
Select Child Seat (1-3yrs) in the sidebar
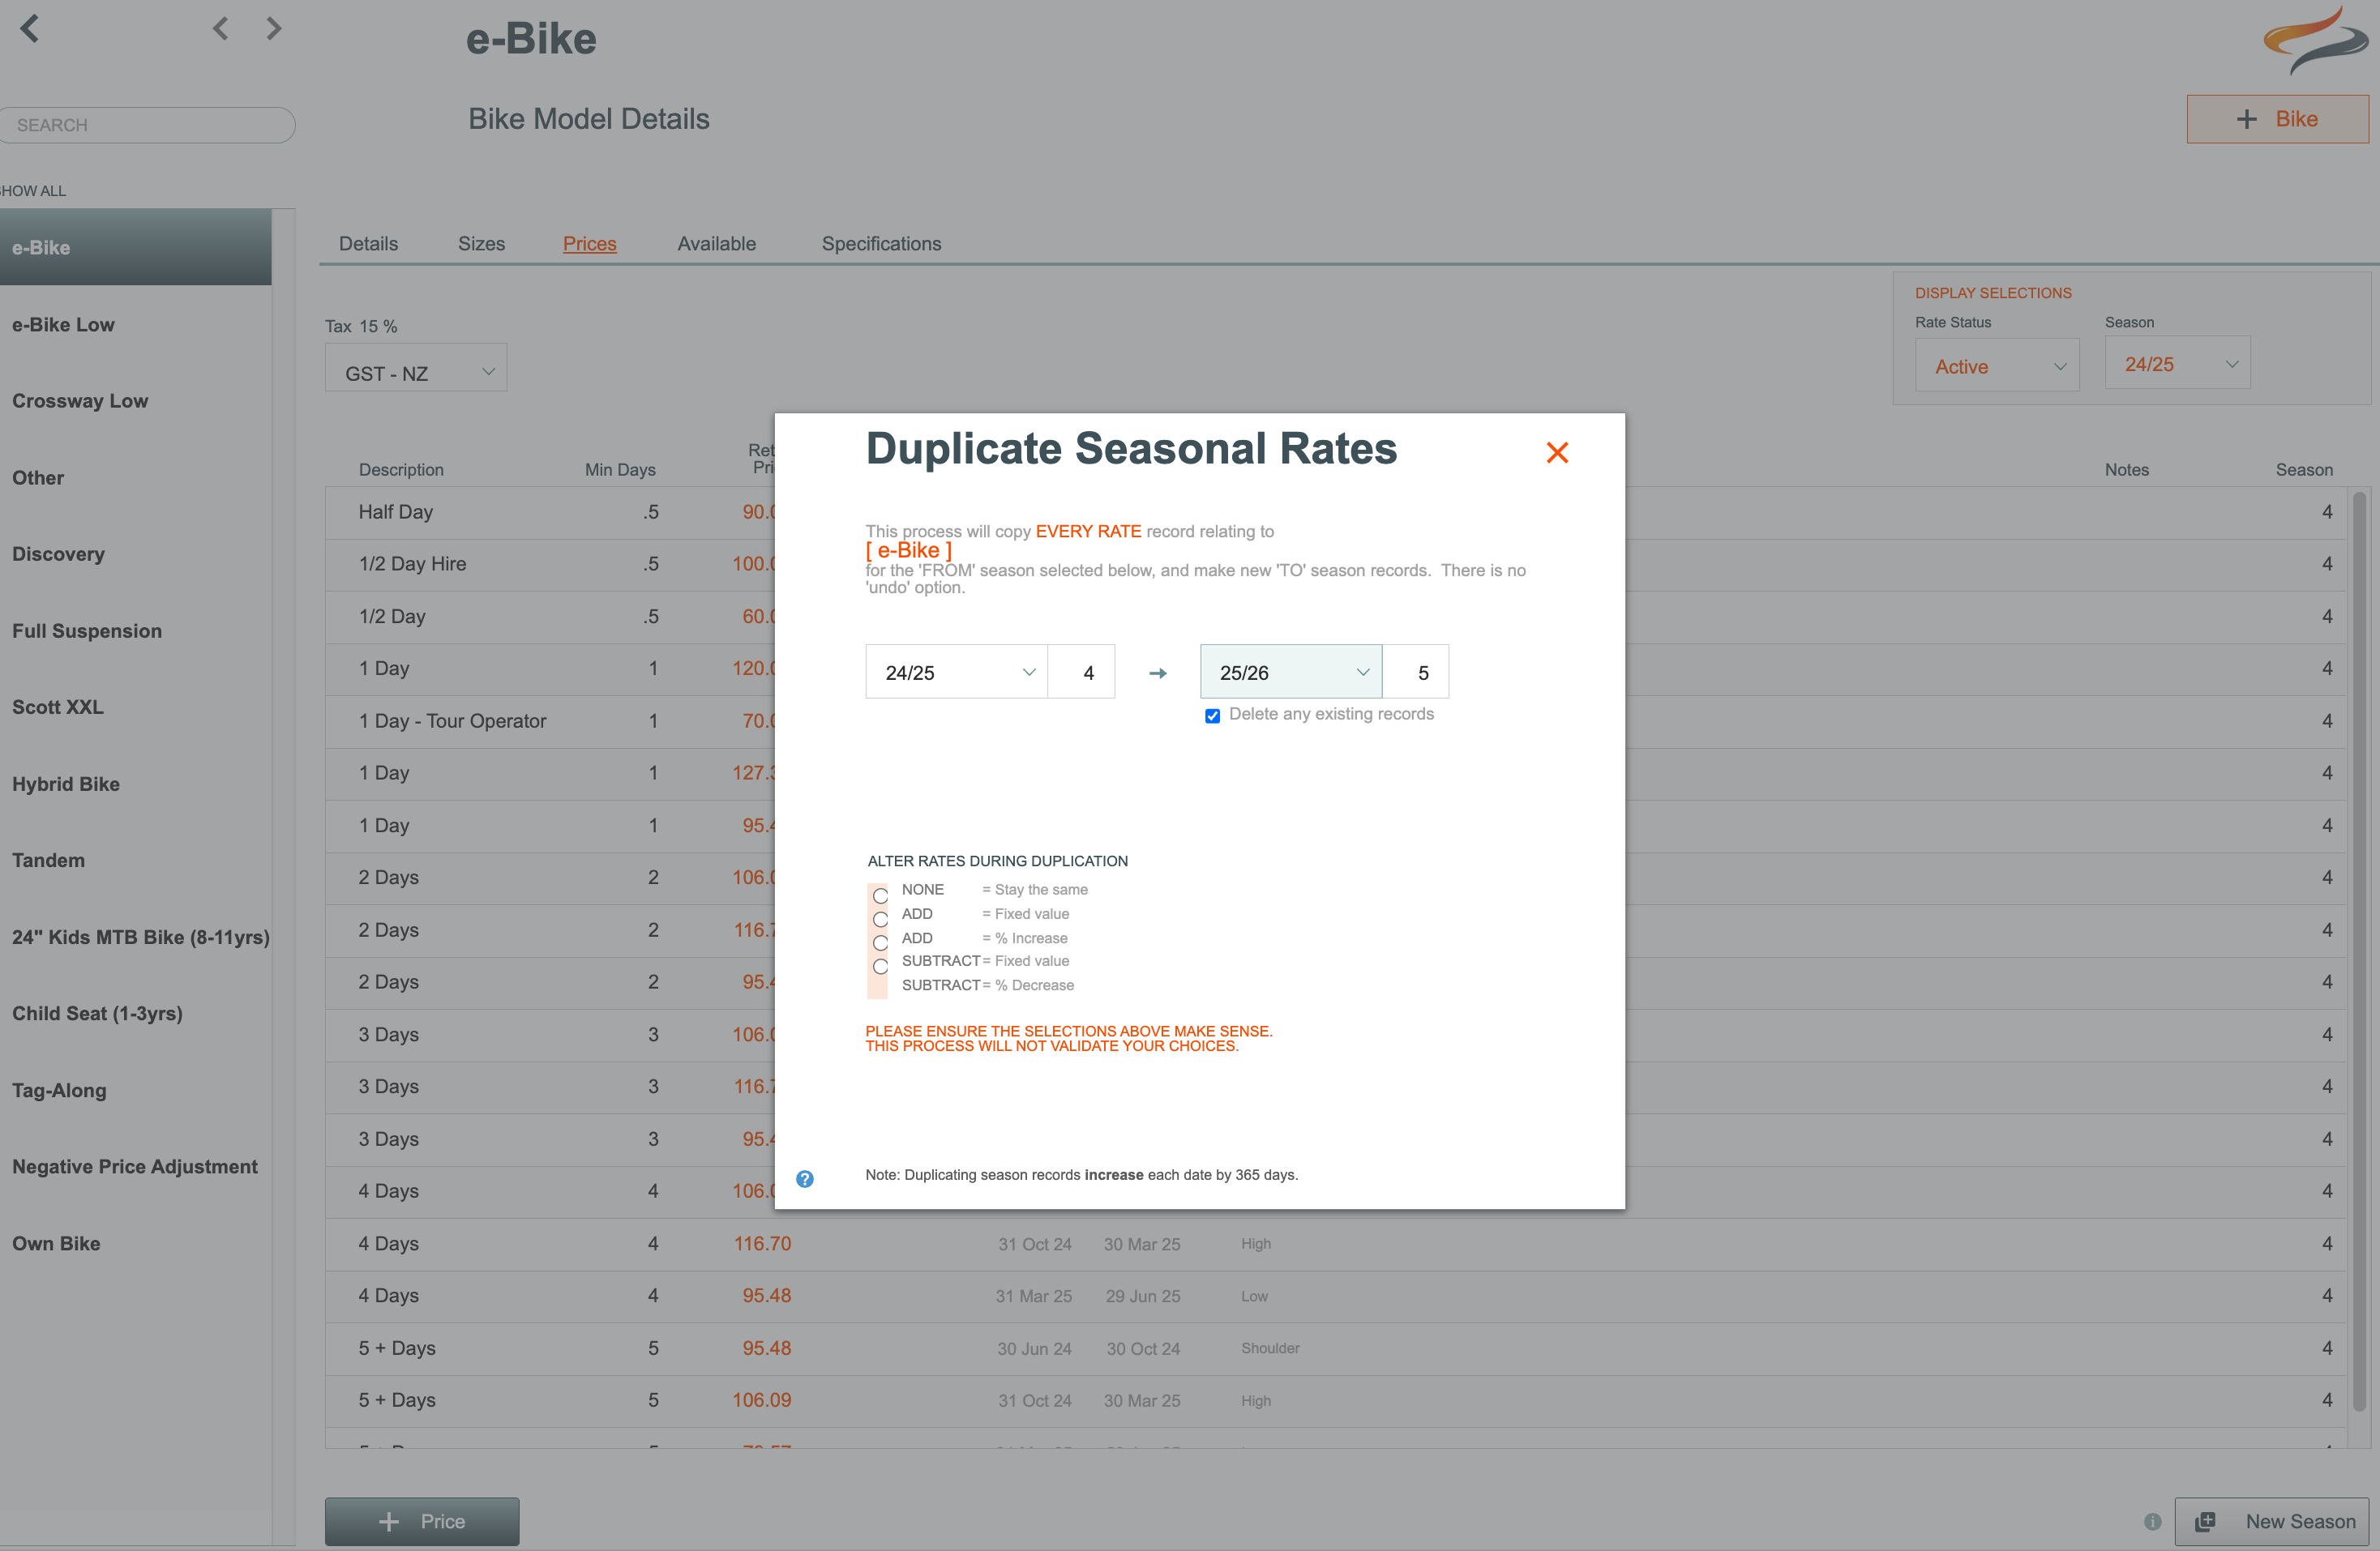[x=135, y=1014]
